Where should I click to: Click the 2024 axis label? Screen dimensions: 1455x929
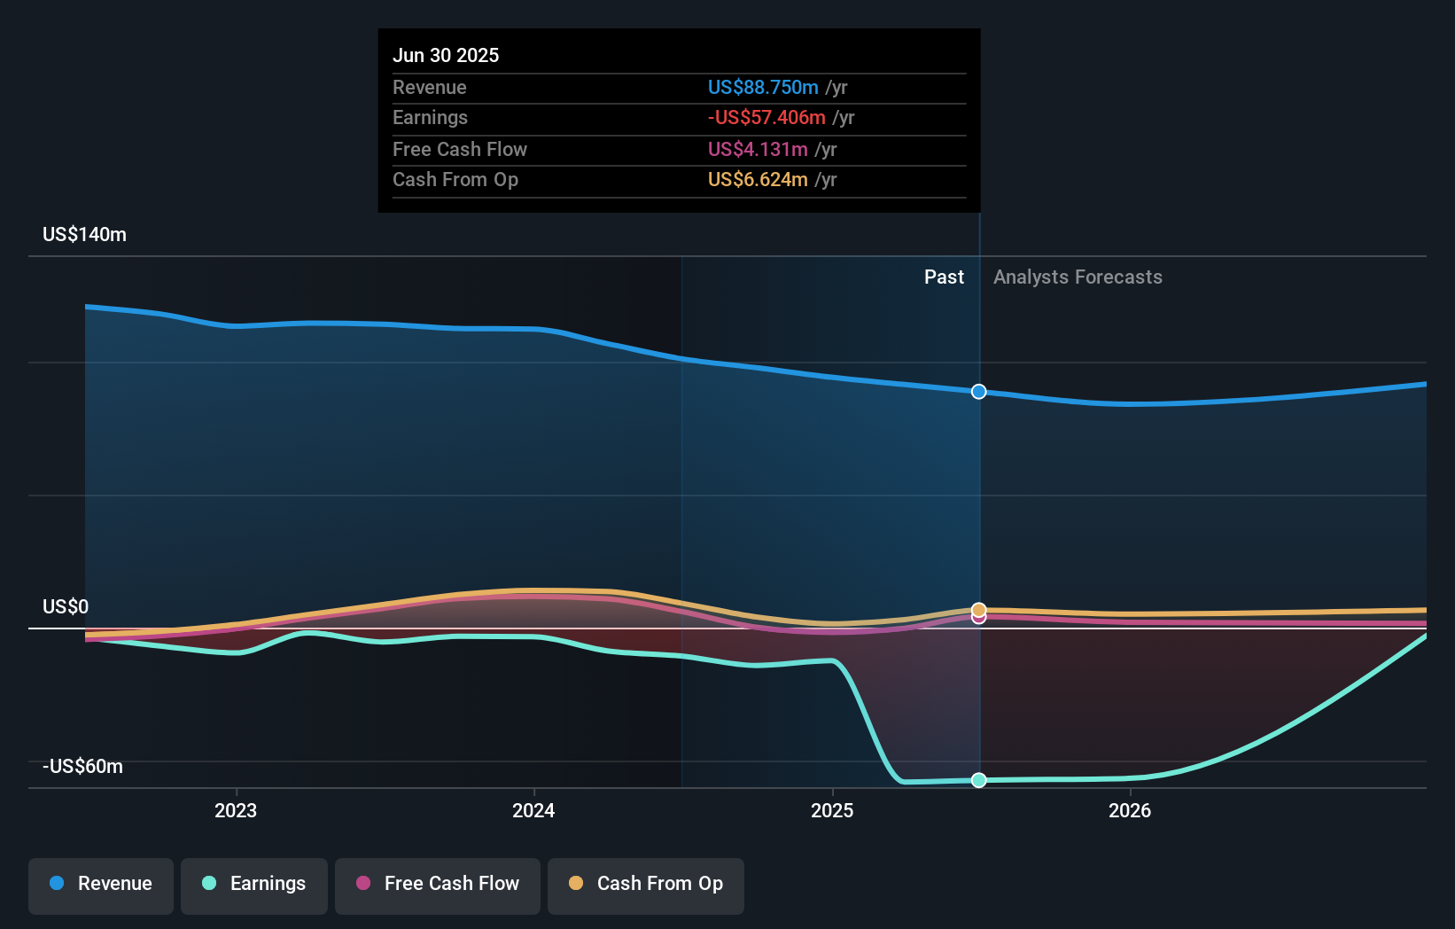click(x=533, y=810)
